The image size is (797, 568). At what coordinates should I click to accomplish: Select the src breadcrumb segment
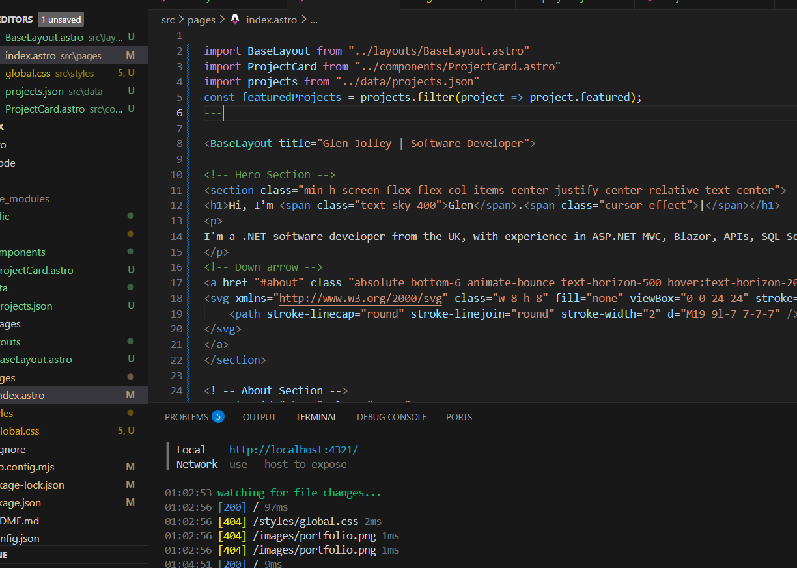point(168,20)
